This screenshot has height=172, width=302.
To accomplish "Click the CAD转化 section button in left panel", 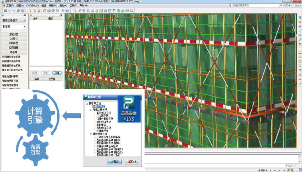I will tap(14, 38).
